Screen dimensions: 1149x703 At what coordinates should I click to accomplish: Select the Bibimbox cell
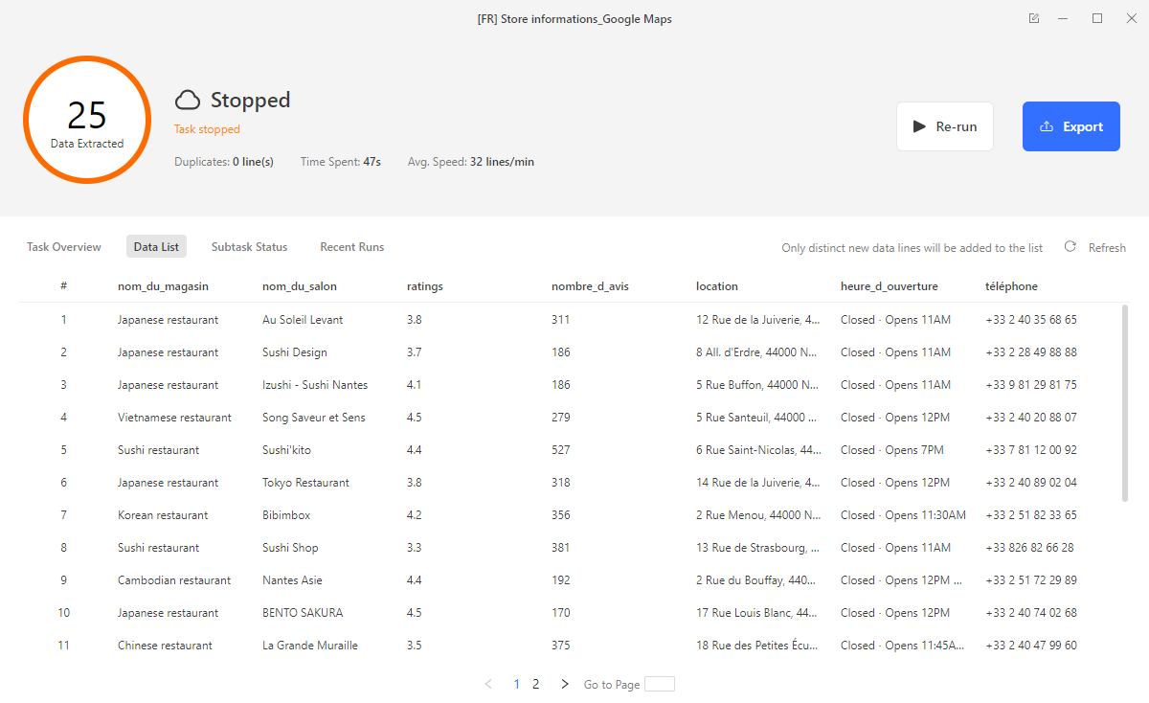(286, 515)
